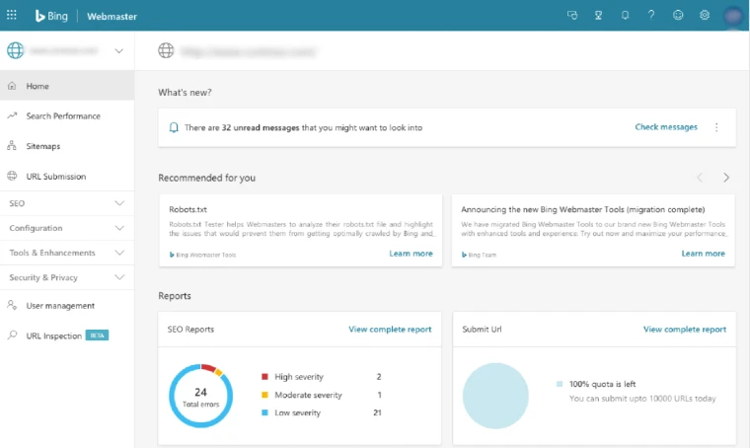Open the three-dot menu on messages card

tap(716, 127)
